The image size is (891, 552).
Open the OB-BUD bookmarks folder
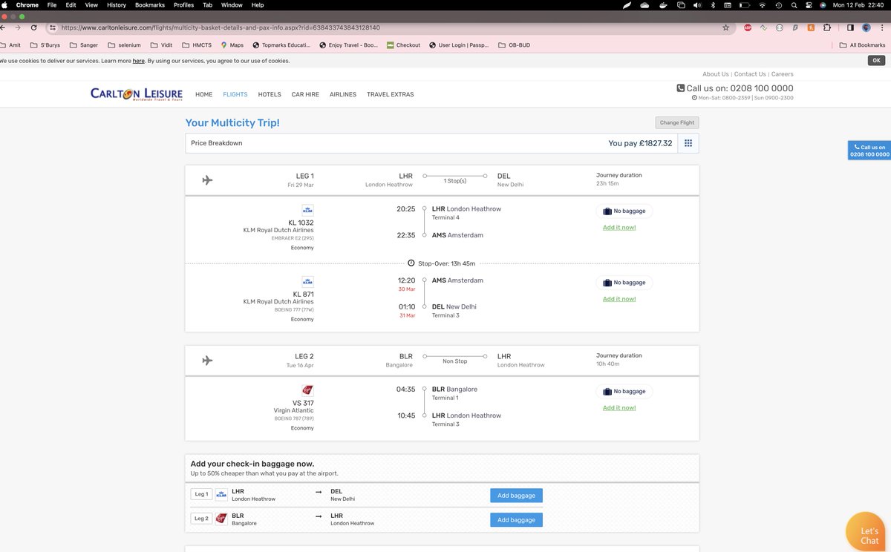pos(513,45)
